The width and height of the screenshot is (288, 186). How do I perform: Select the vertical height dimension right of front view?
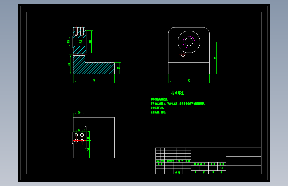[215, 58]
